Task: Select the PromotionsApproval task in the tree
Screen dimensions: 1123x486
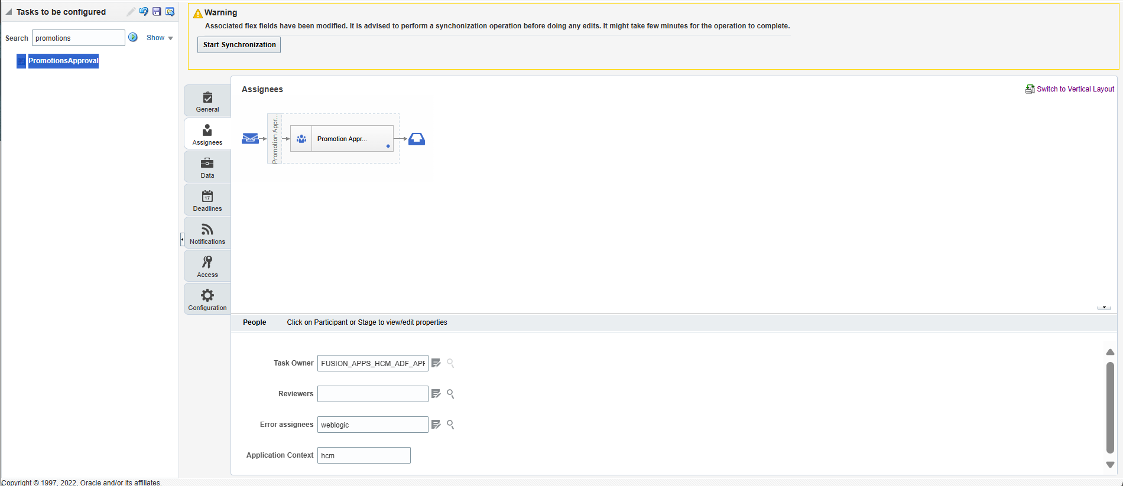Action: click(x=63, y=61)
